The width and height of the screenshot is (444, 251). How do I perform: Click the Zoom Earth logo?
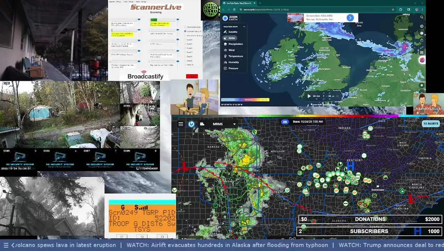point(230,18)
